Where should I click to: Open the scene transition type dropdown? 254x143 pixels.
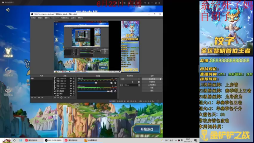tap(130, 78)
